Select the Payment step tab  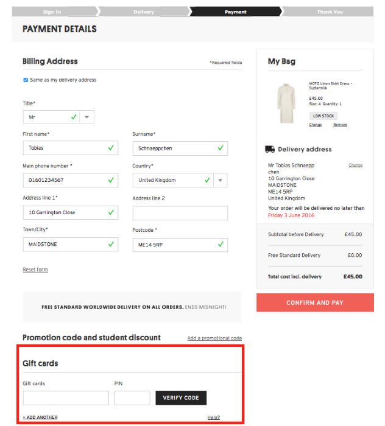point(235,12)
